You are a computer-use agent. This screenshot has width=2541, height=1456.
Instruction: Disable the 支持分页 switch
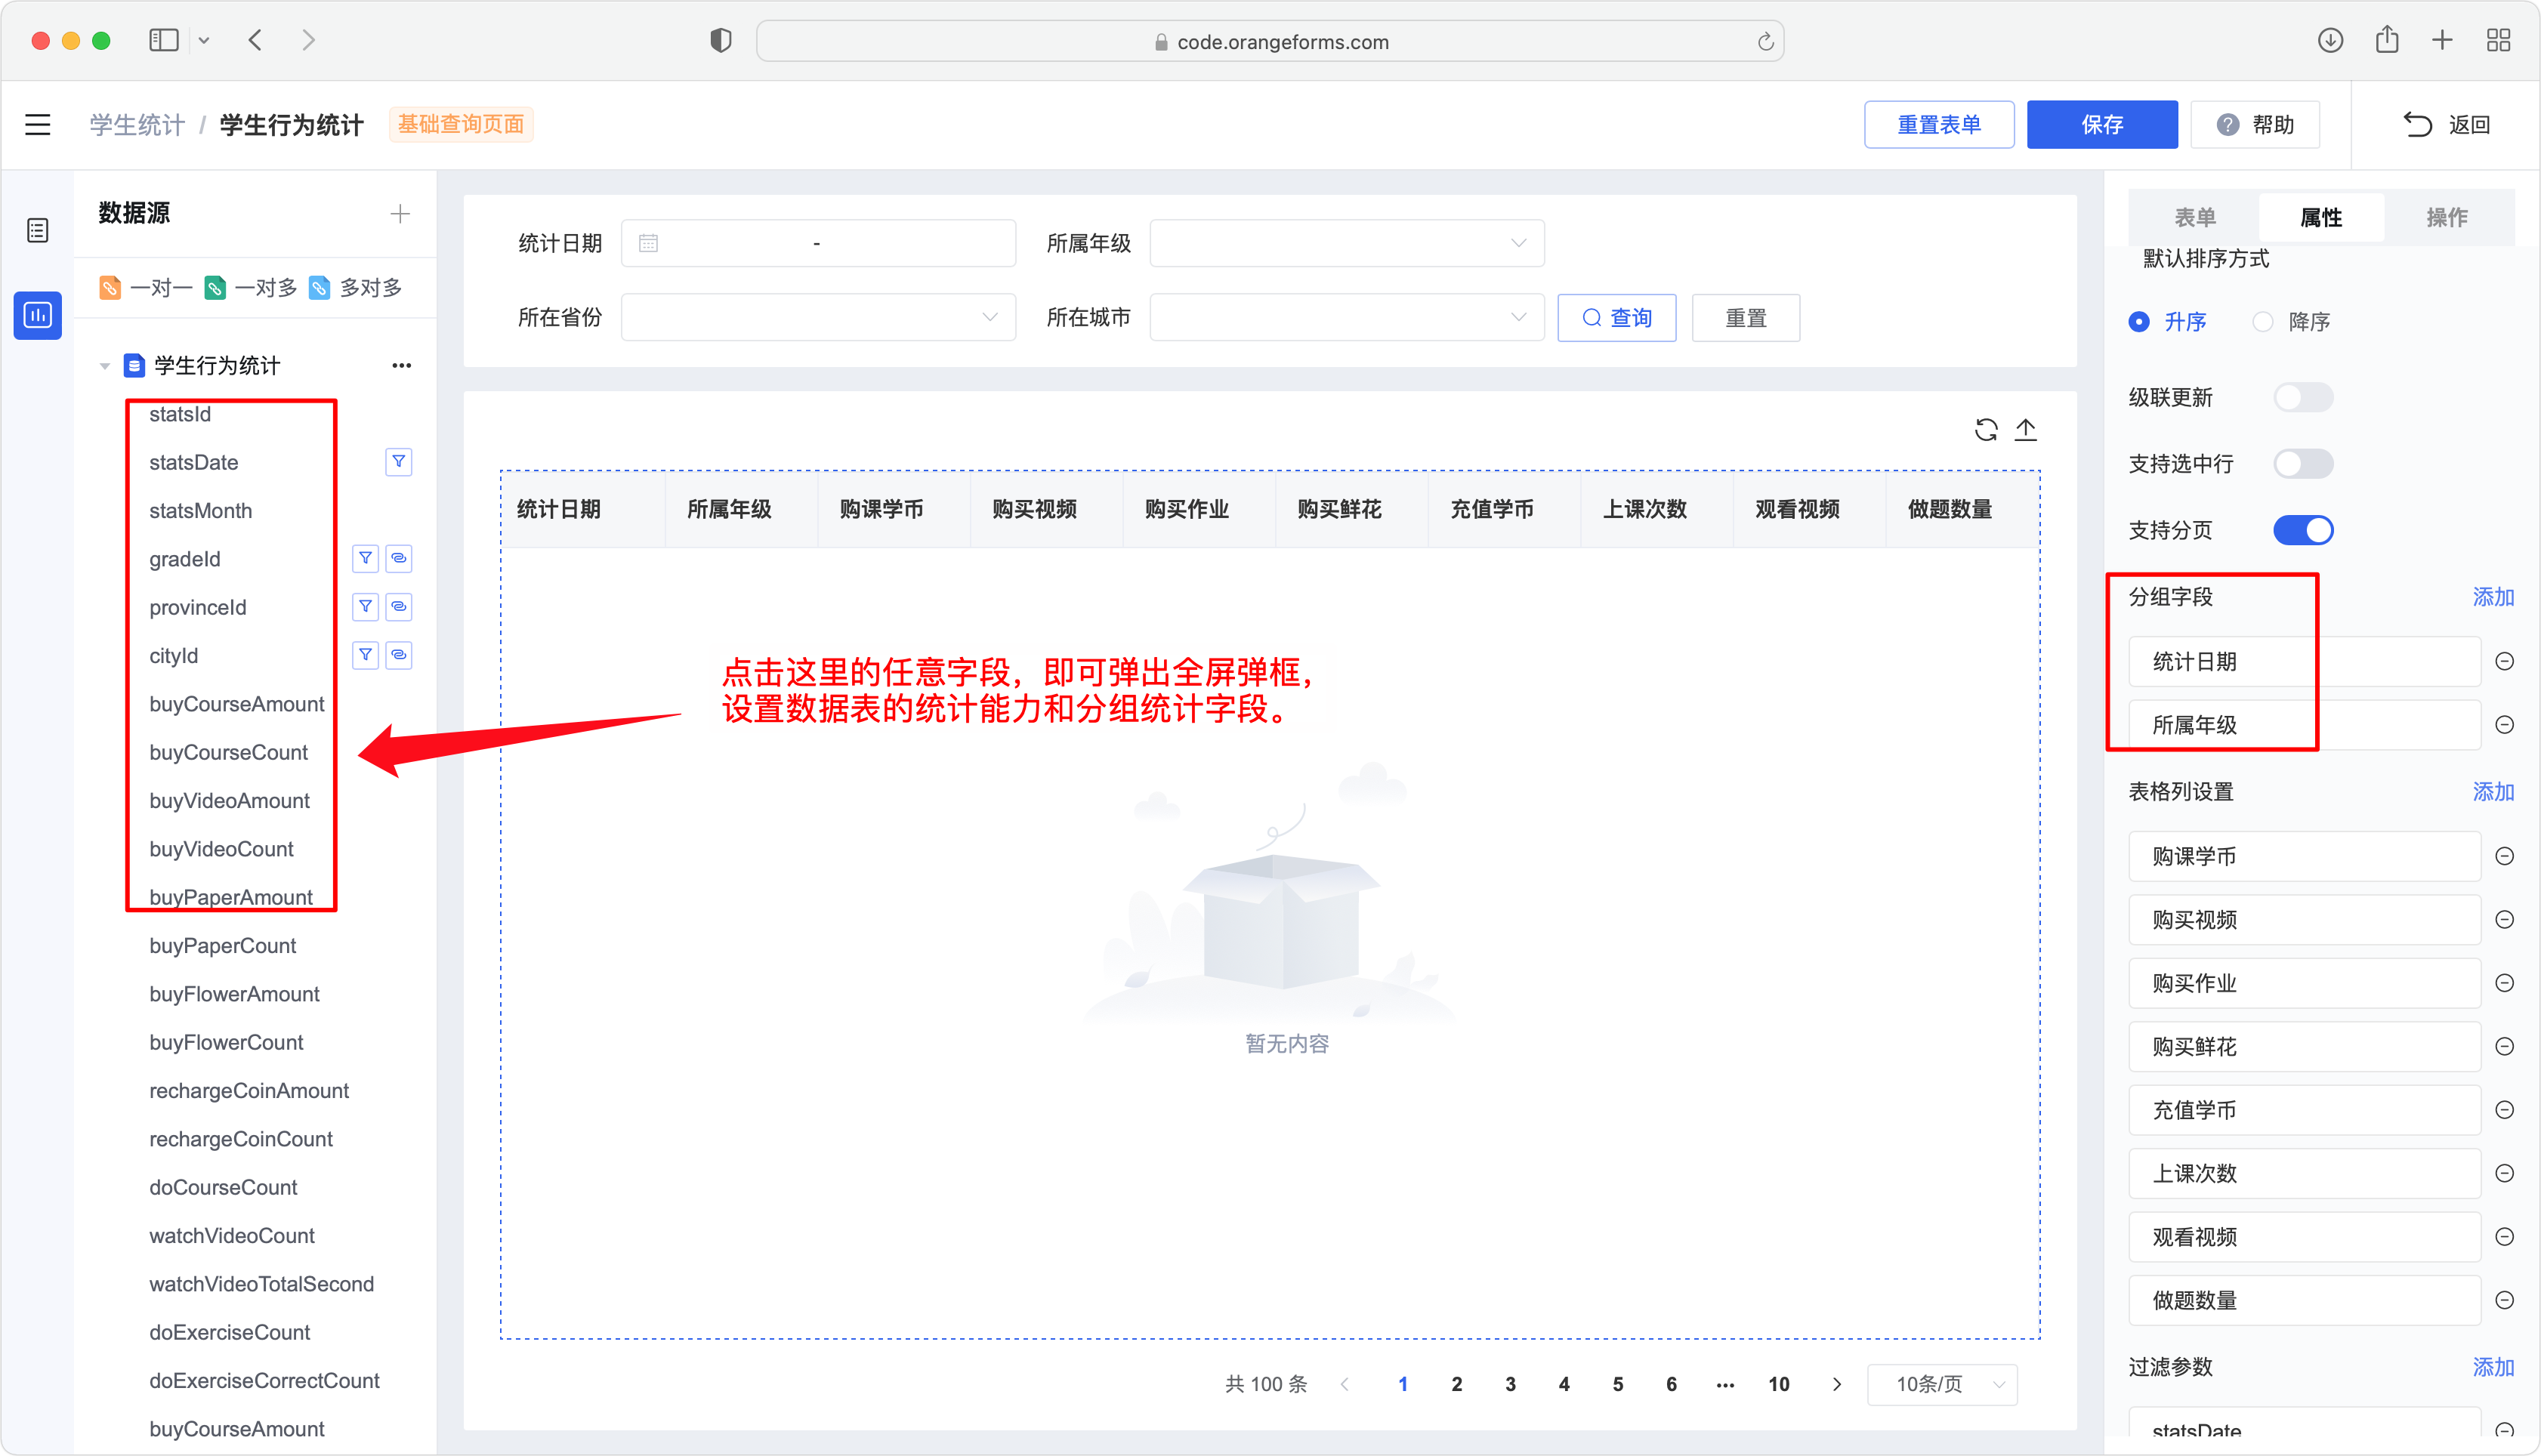coord(2303,530)
